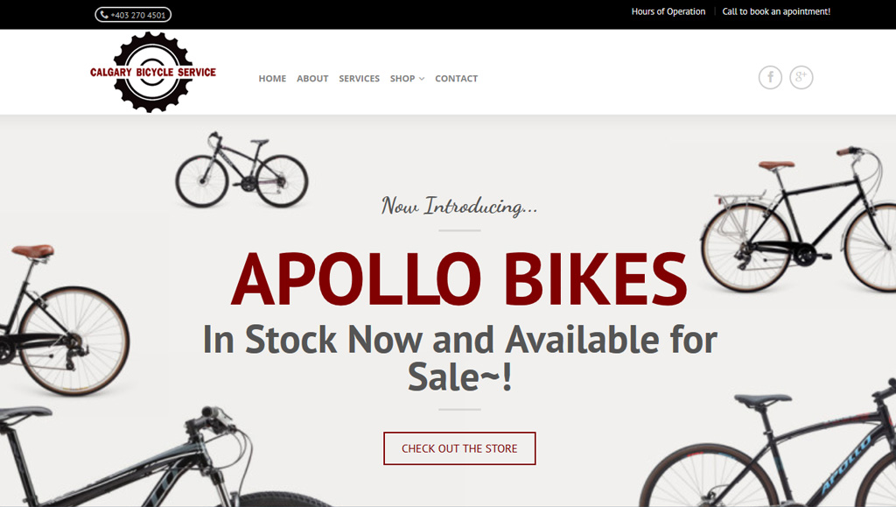Call the +403 270 4501 number button
The height and width of the screenshot is (507, 896).
tap(133, 15)
